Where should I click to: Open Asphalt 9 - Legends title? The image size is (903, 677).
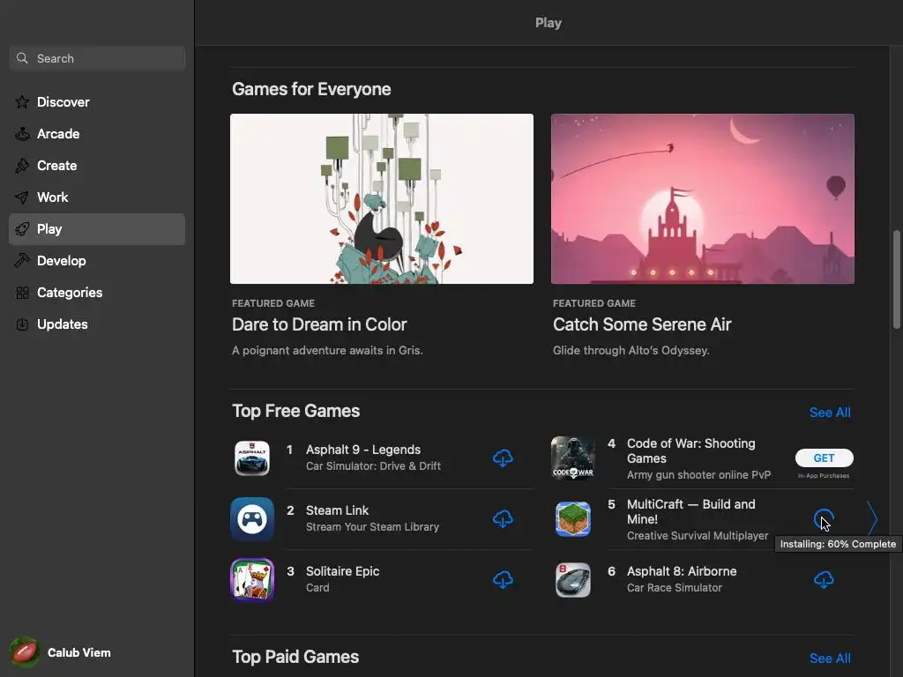(363, 450)
